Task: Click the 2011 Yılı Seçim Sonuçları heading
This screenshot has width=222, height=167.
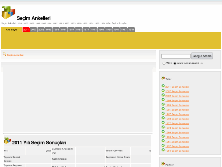Action: 39,142
